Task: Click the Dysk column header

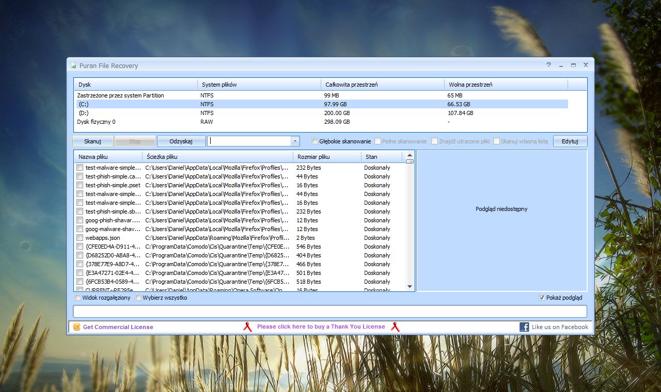Action: point(136,85)
